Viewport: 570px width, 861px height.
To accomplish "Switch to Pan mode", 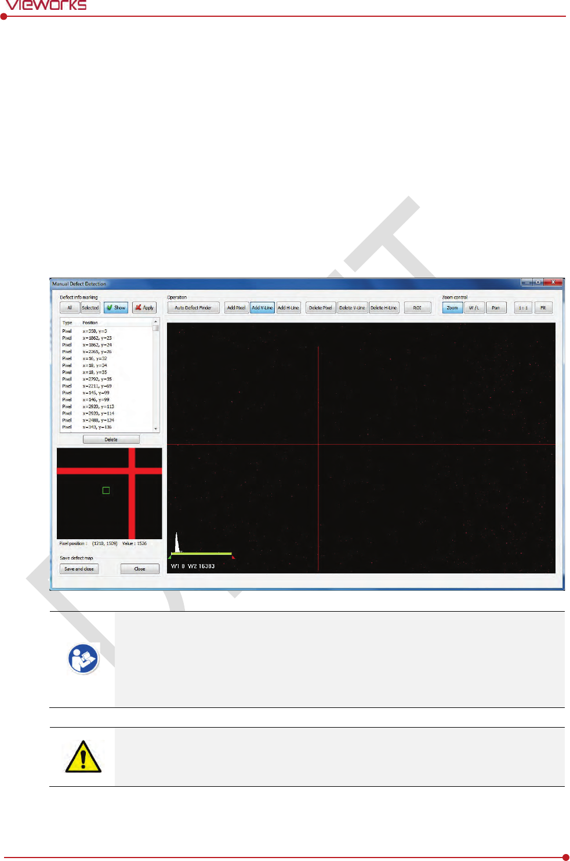I will pos(496,308).
